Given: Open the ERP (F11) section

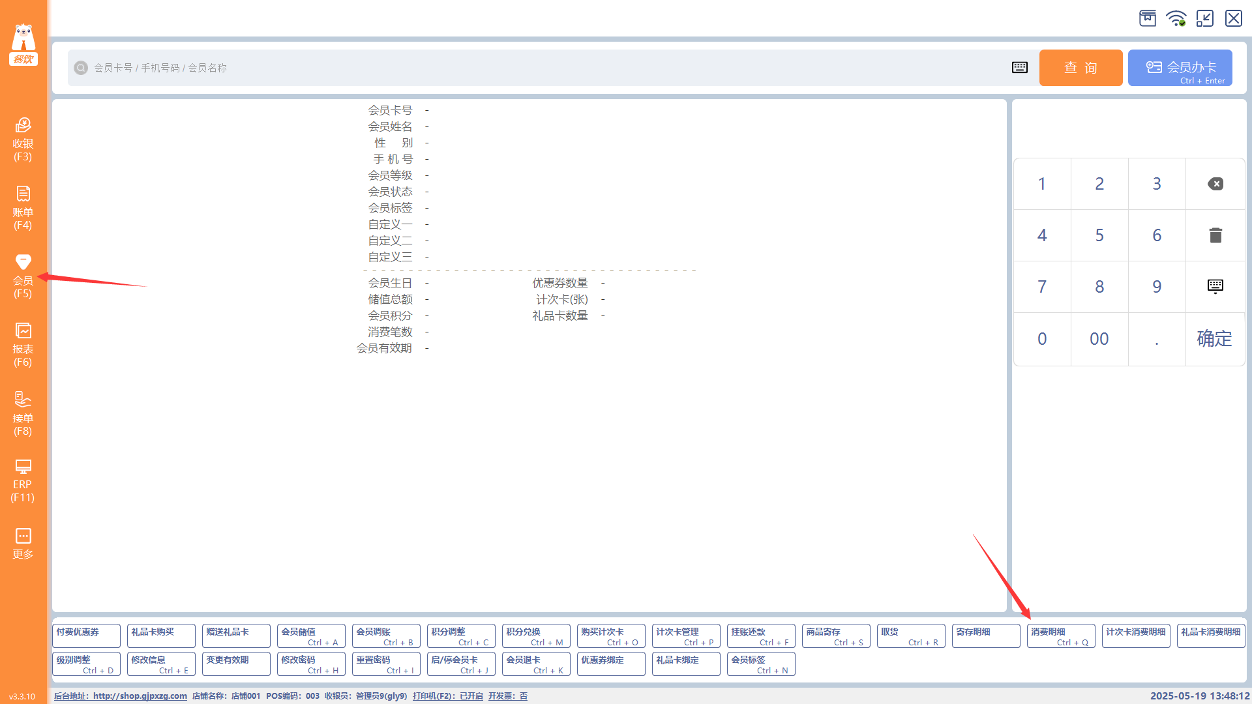Looking at the screenshot, I should pos(23,481).
